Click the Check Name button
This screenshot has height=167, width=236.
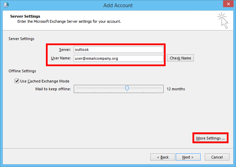[x=180, y=58]
